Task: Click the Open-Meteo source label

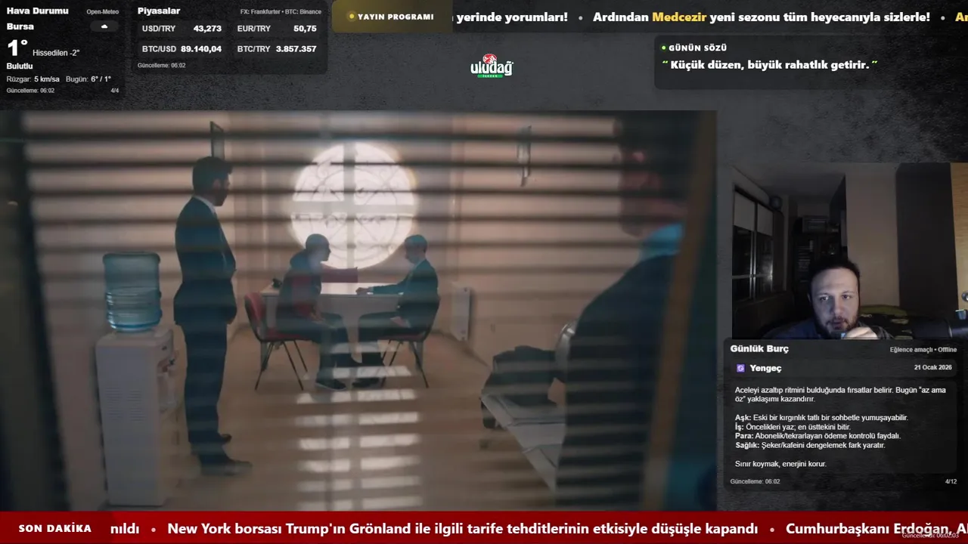Action: [103, 12]
